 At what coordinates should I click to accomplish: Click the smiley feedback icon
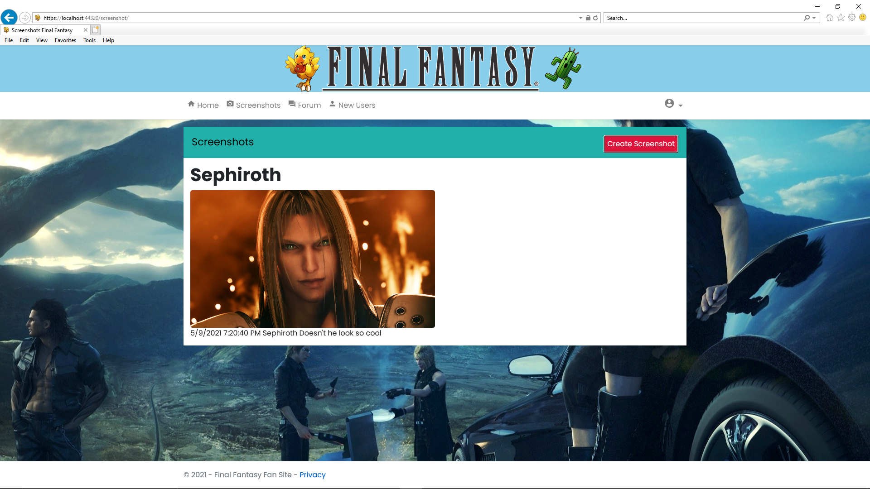coord(862,18)
